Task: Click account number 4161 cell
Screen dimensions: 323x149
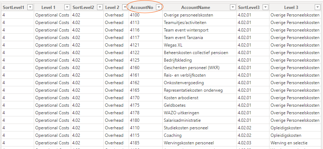Action: pyautogui.click(x=146, y=75)
